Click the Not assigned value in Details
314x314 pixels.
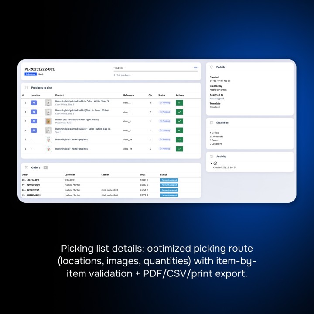pos(217,99)
